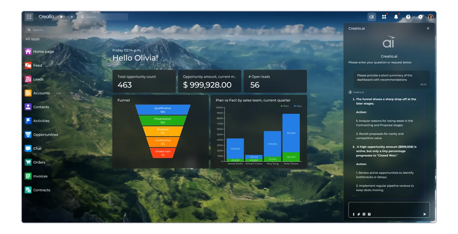Click the 'James Smith' axis label

tap(235, 164)
